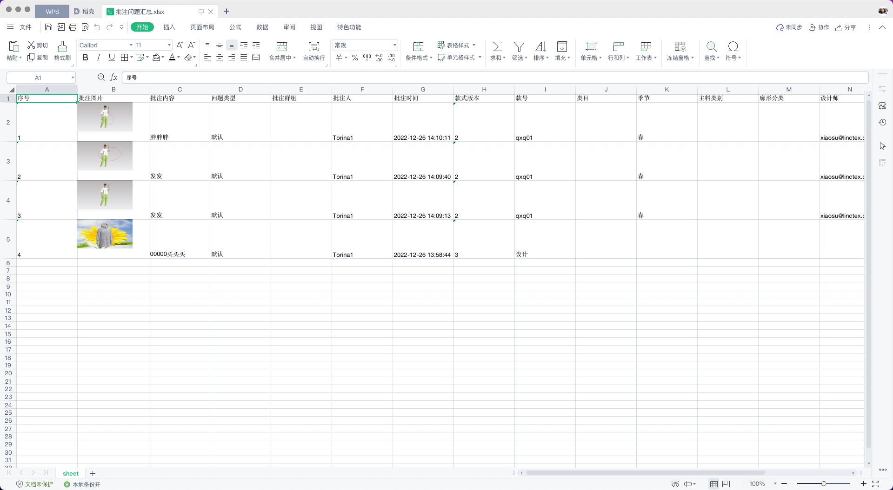Open the 数据 (Data) ribbon tab

click(x=262, y=27)
